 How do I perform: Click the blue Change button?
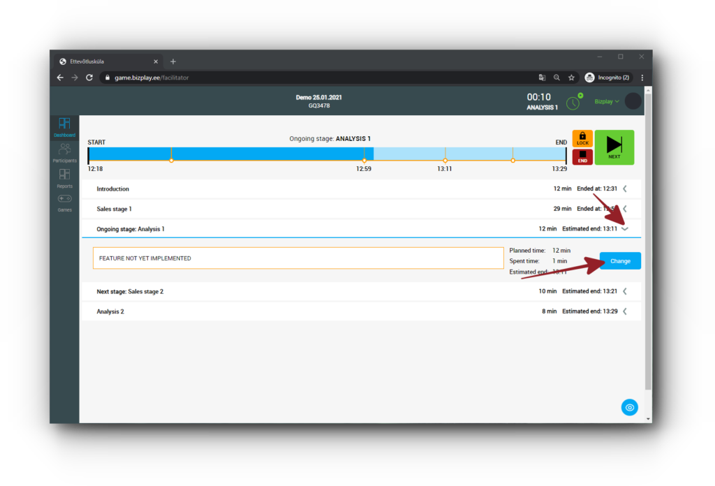[x=620, y=261]
